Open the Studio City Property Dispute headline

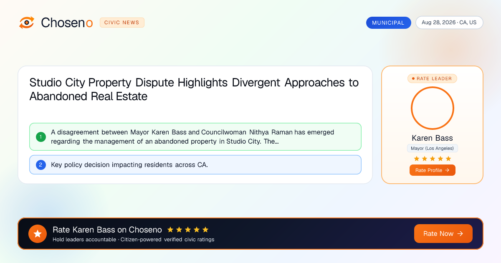pos(194,89)
